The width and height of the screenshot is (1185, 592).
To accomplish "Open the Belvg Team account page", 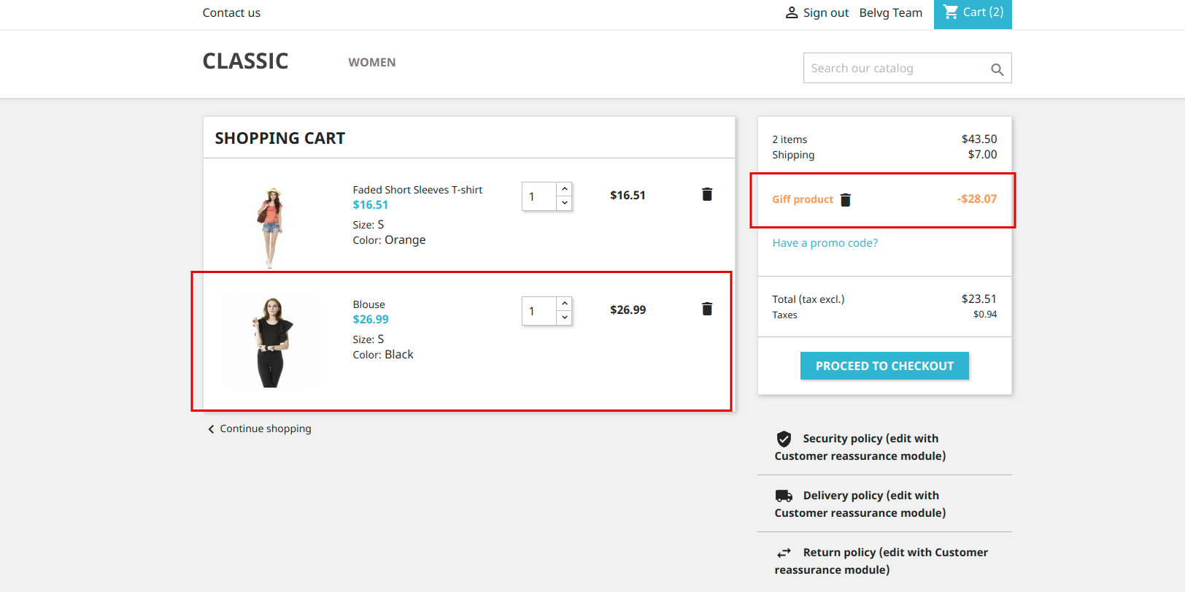I will (x=891, y=12).
